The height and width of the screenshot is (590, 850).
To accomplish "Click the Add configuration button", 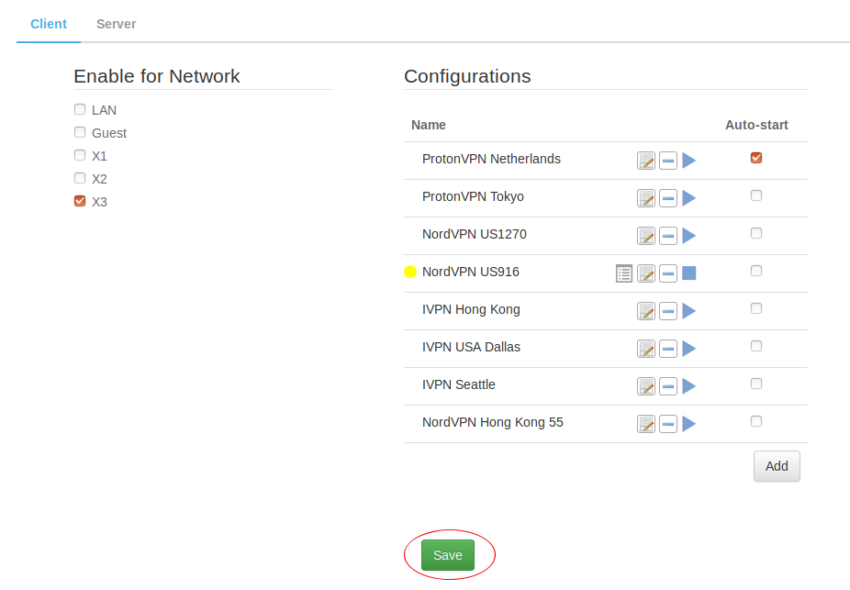I will [x=777, y=466].
